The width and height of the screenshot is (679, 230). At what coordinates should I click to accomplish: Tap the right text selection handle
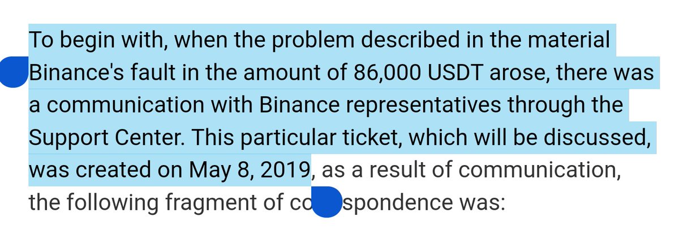[x=326, y=202]
